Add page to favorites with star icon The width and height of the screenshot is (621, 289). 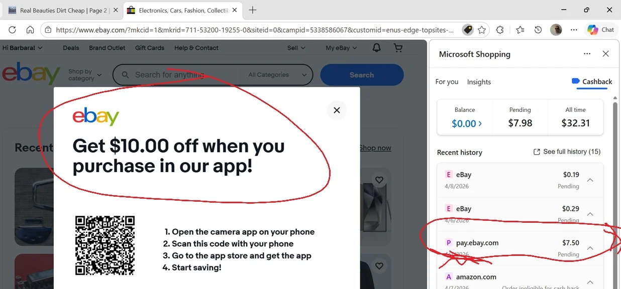(x=482, y=30)
